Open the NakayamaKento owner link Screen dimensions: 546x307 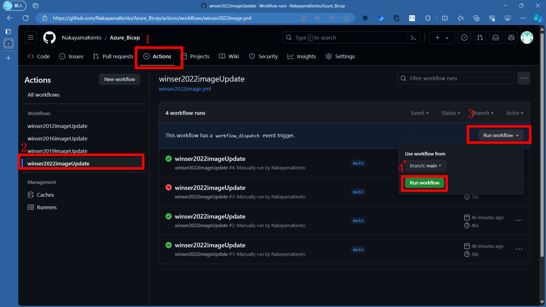[82, 38]
